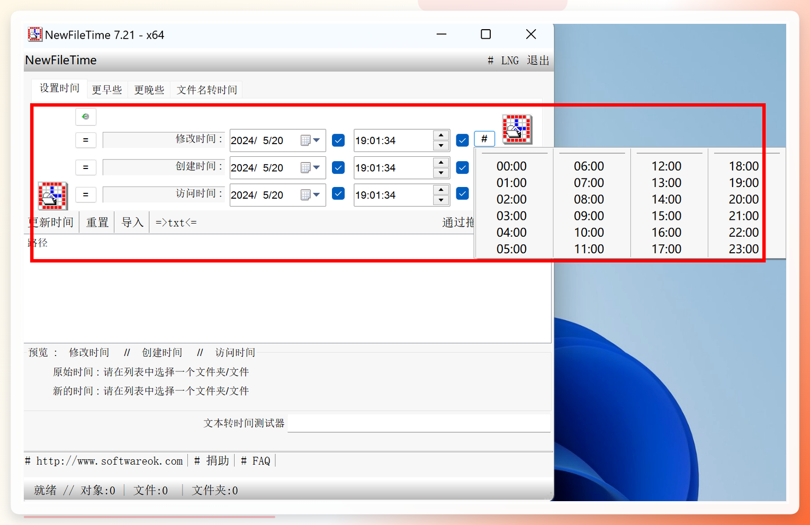The image size is (810, 525).
Task: Select 09:00 from the time menu
Action: coord(589,216)
